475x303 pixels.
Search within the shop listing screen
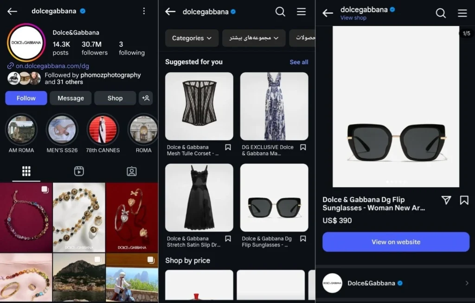[x=280, y=12]
